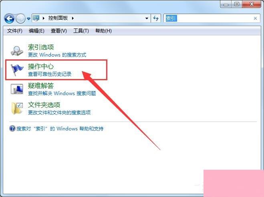Expand the arrow after 控制面板 breadcrumb
The width and height of the screenshot is (264, 197).
(73, 18)
